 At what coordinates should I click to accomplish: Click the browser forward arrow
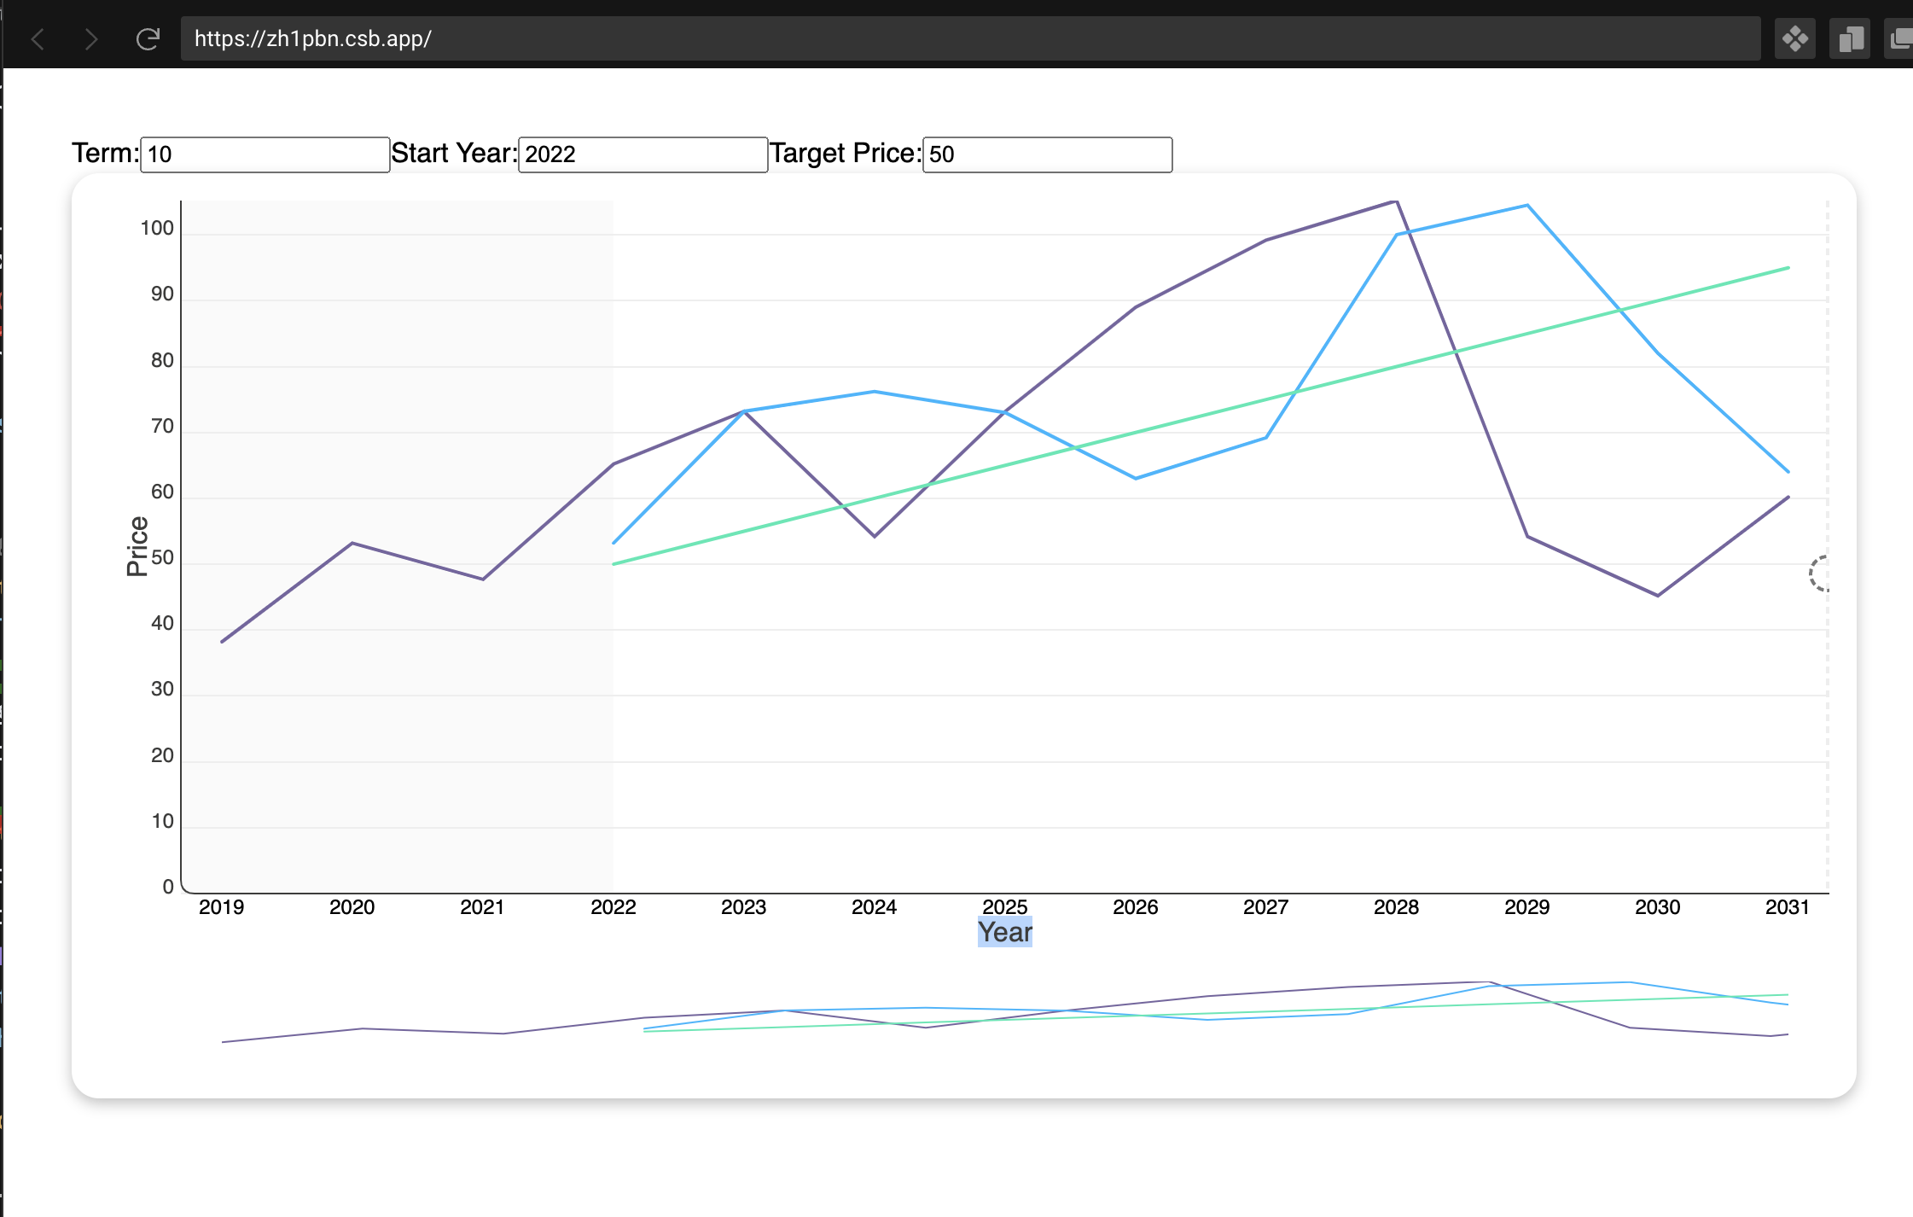91,39
